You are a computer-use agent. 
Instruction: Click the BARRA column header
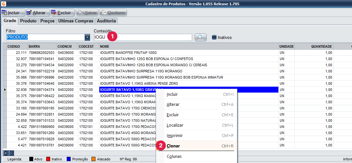click(42, 46)
